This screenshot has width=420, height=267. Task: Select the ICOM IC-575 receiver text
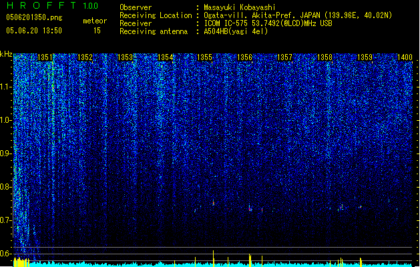[268, 23]
